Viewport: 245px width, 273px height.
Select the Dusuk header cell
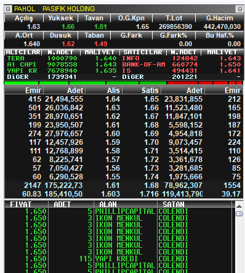coord(60,36)
